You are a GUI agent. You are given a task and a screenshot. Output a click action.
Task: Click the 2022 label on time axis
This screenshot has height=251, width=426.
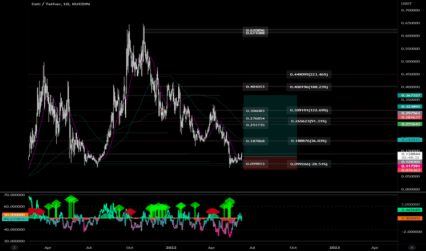tap(171, 247)
